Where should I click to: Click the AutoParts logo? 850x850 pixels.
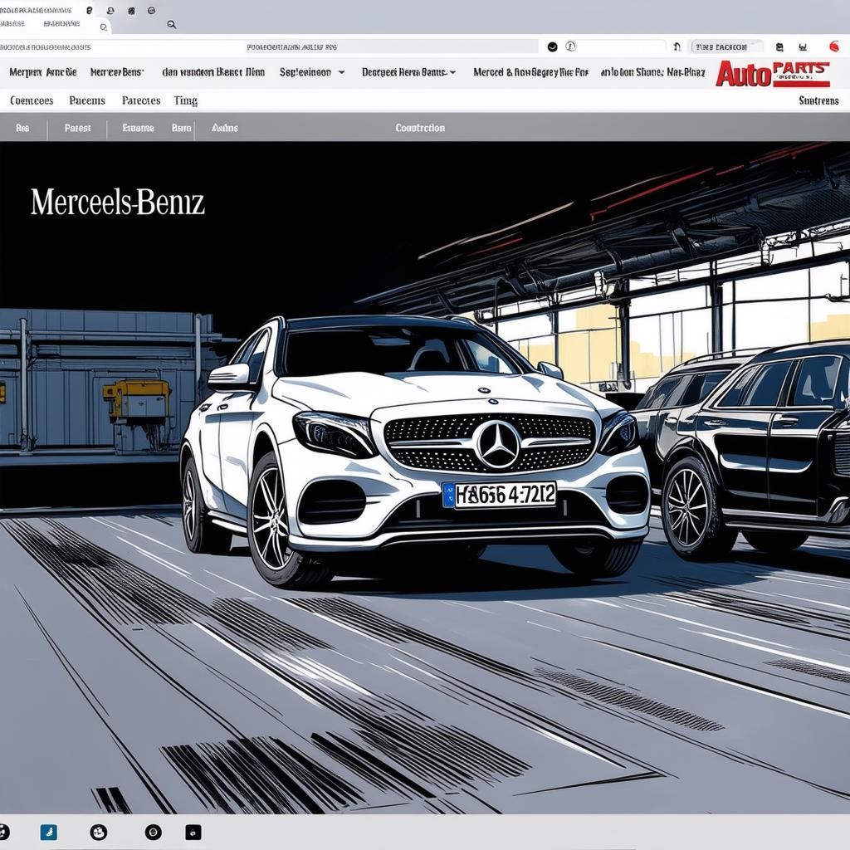[773, 73]
